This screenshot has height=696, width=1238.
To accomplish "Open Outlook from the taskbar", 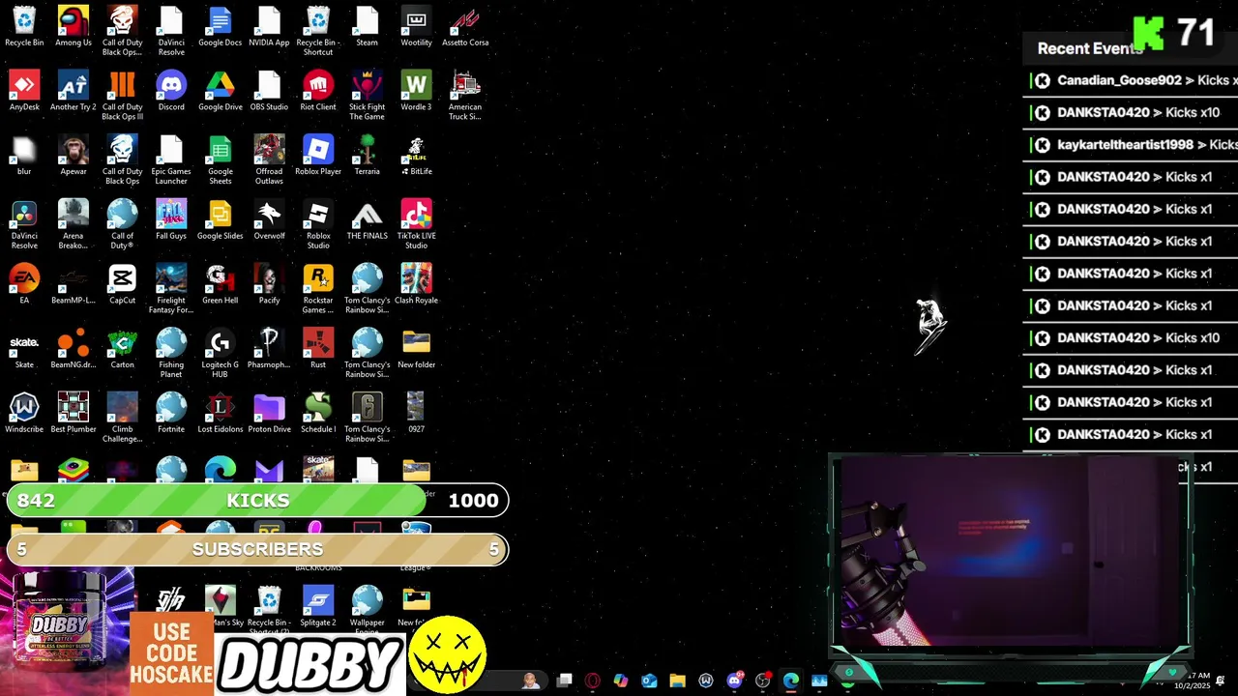I will tap(649, 681).
